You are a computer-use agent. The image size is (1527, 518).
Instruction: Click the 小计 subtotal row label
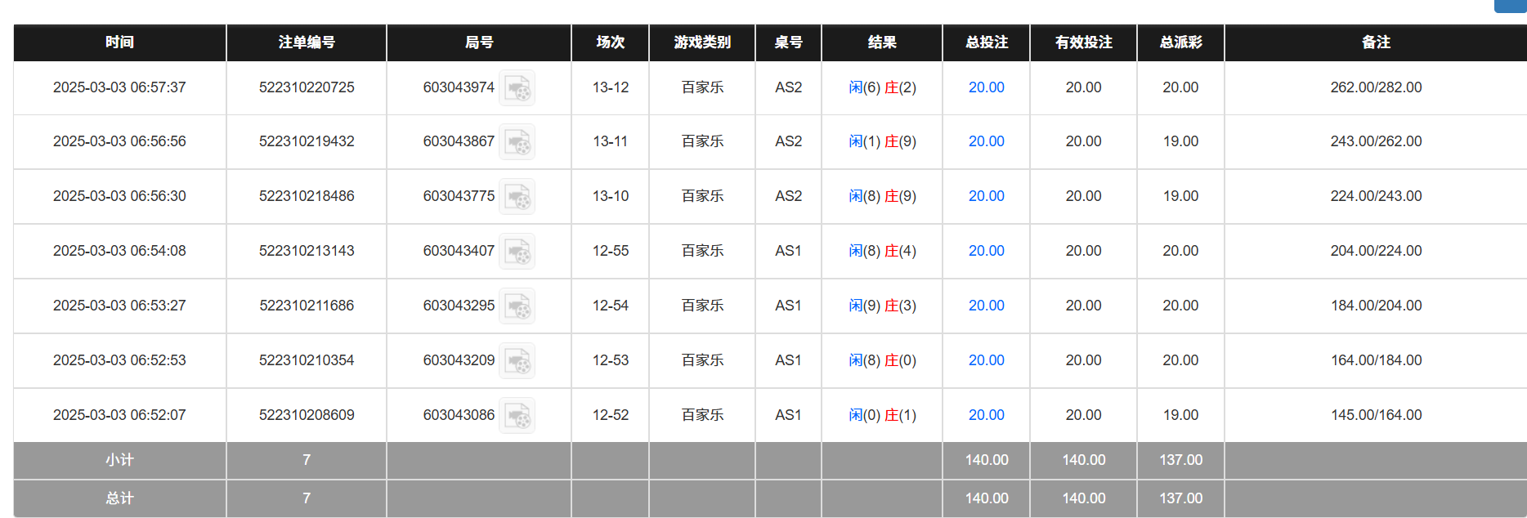(x=119, y=460)
